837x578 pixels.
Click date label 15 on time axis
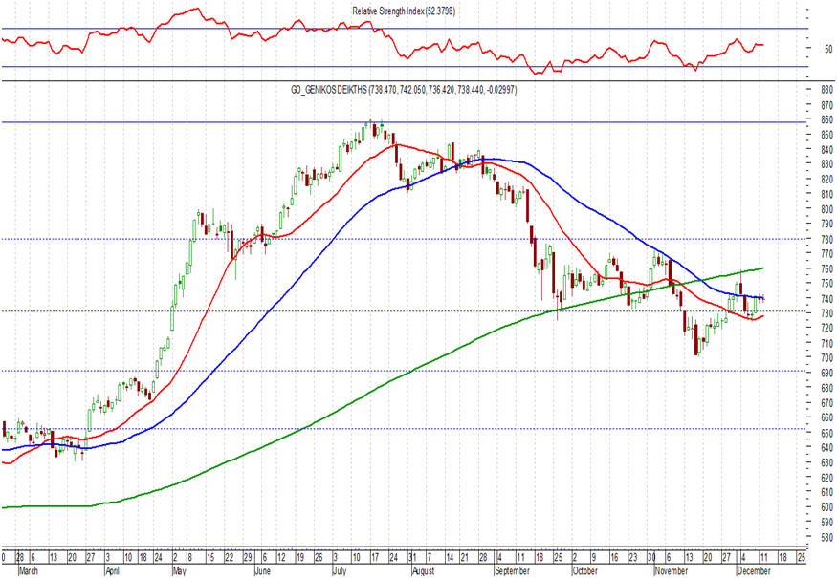point(210,557)
